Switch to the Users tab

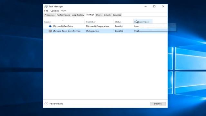click(x=99, y=15)
